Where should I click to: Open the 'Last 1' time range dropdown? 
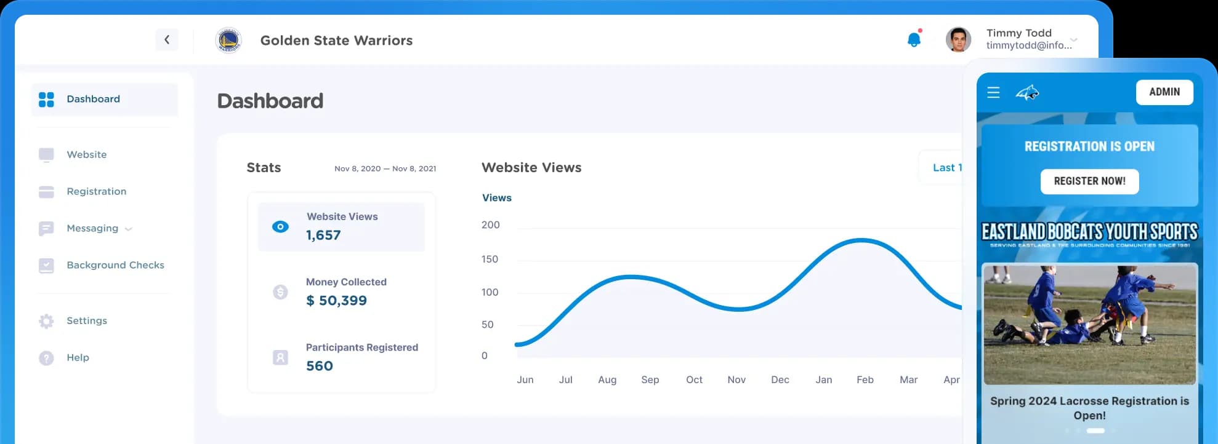[941, 167]
